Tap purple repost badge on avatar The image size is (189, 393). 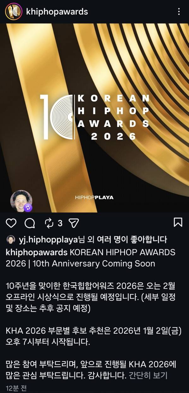[28, 207]
